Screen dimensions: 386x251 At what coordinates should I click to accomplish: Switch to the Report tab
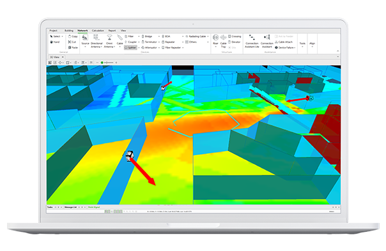[x=112, y=31]
